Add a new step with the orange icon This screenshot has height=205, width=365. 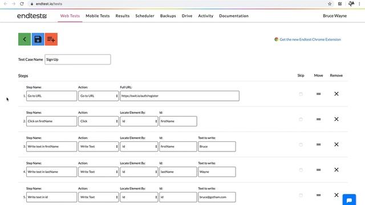coord(51,39)
